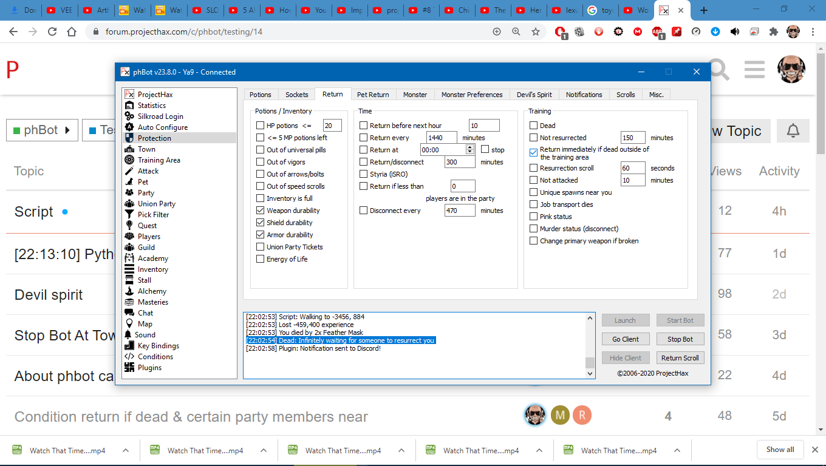
Task: Increase the Return at time spinner
Action: [x=469, y=147]
